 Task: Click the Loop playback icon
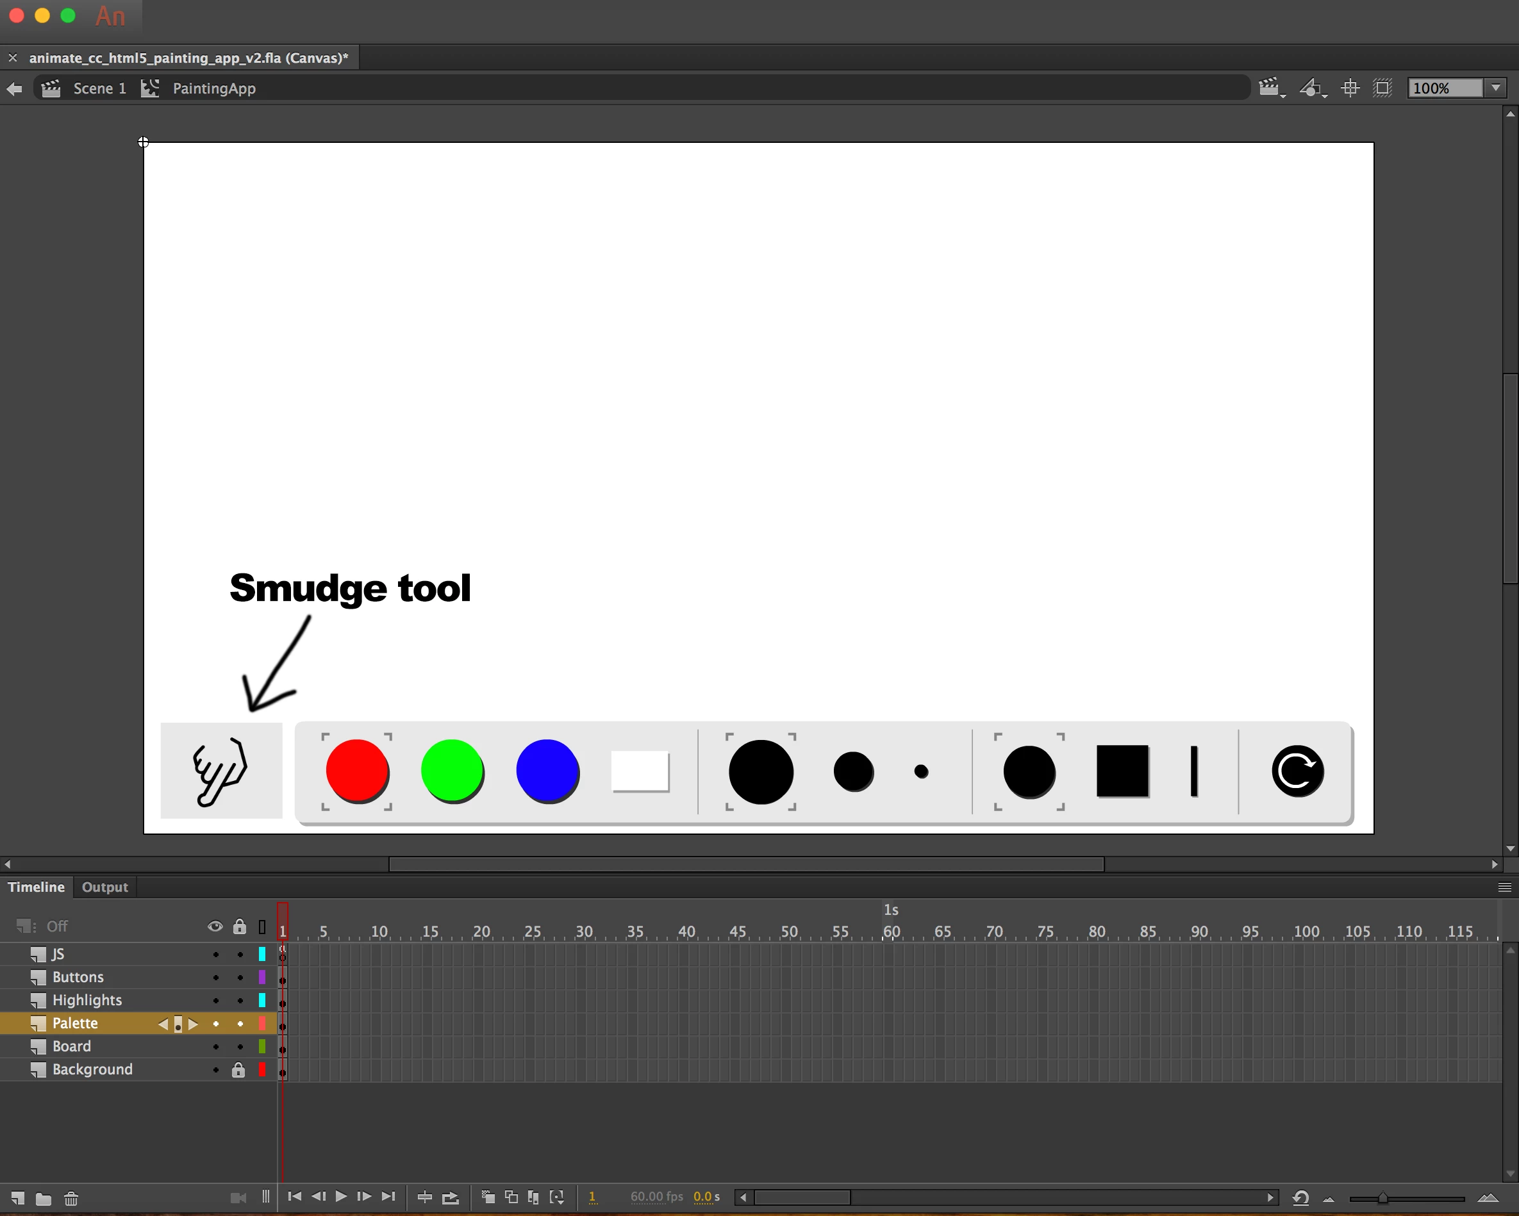(449, 1197)
